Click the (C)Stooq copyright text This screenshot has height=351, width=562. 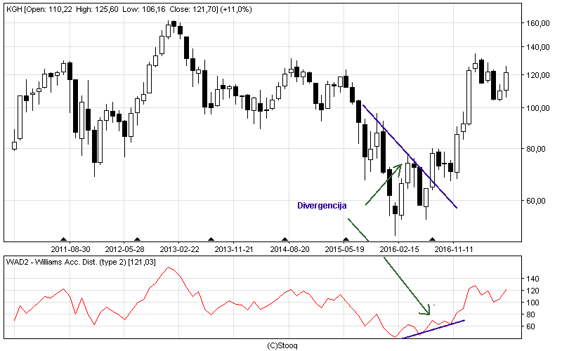pyautogui.click(x=282, y=345)
